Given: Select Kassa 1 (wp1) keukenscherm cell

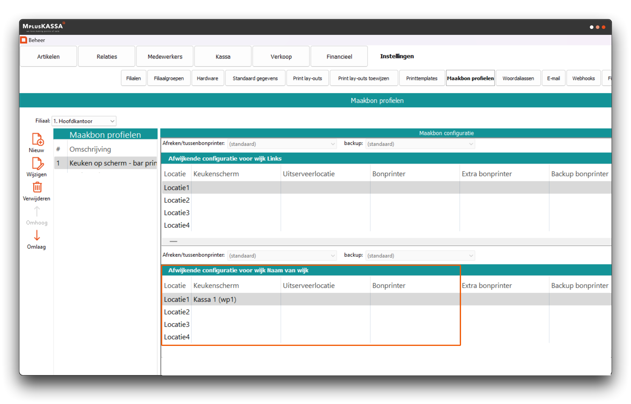Looking at the screenshot, I should [x=215, y=299].
